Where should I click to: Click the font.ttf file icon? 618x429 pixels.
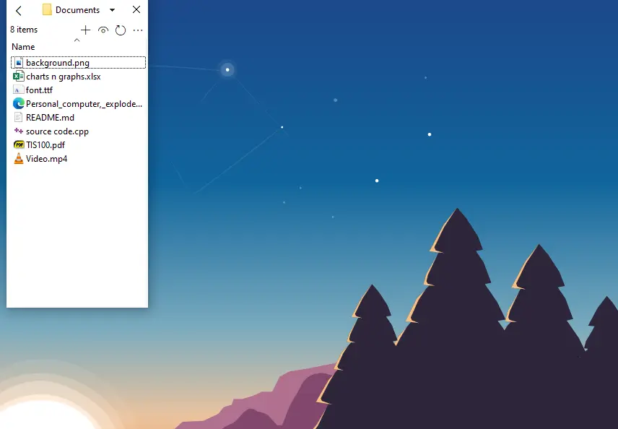click(x=18, y=90)
